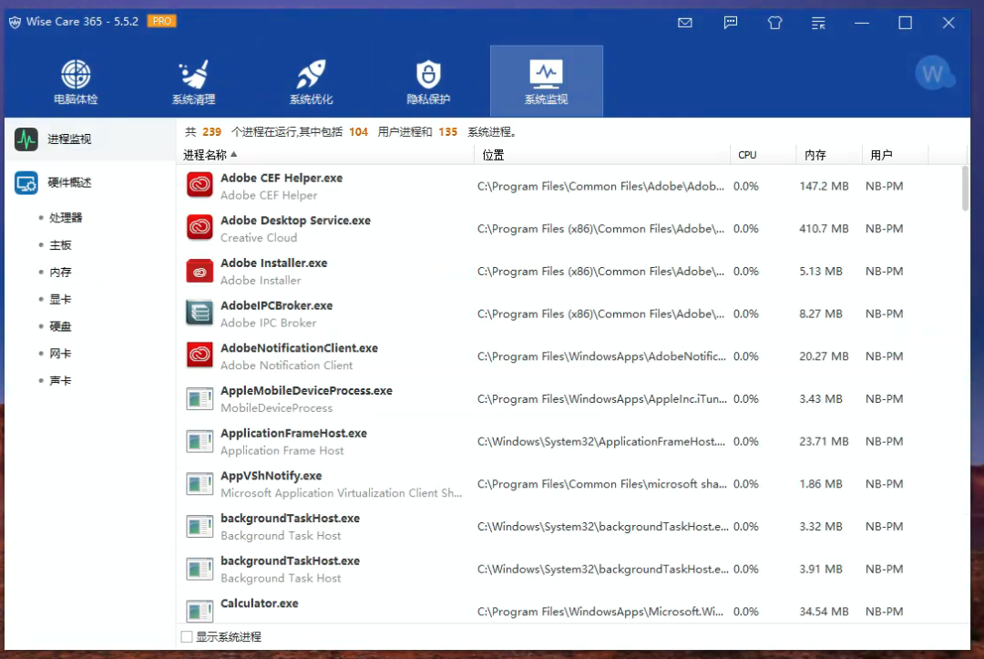Viewport: 984px width, 659px height.
Task: Sort by 进程名称 column header
Action: [325, 155]
